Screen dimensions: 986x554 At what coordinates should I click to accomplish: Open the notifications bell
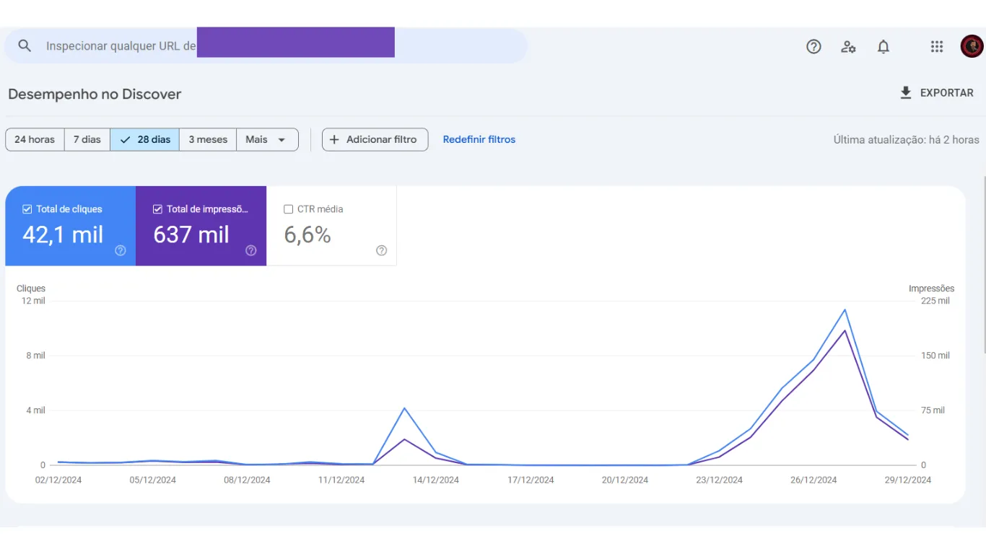point(883,47)
